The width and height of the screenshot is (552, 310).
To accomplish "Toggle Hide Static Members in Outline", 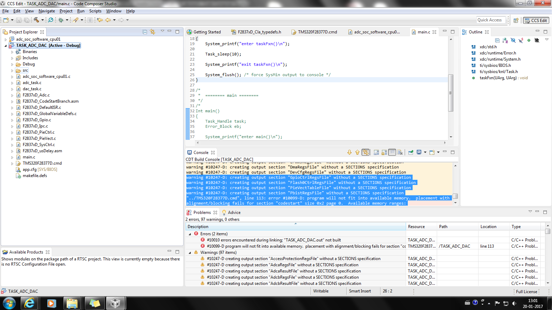I will click(x=521, y=40).
